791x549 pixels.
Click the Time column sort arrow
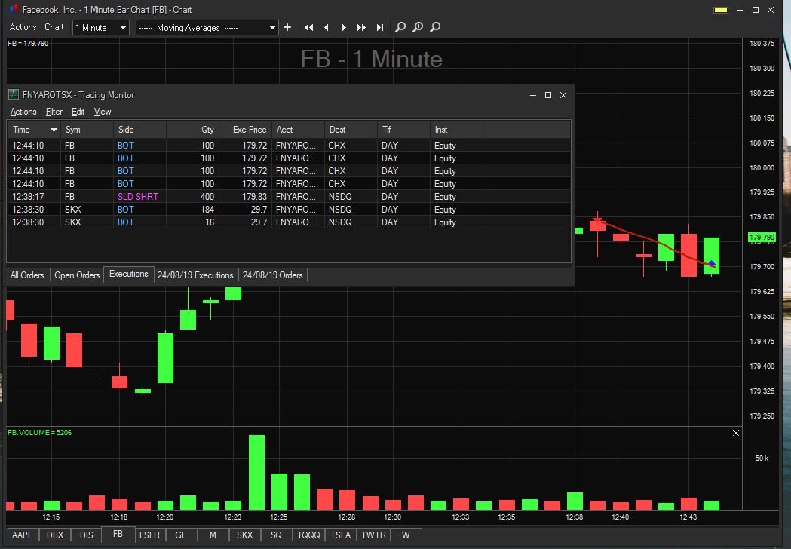click(x=54, y=130)
